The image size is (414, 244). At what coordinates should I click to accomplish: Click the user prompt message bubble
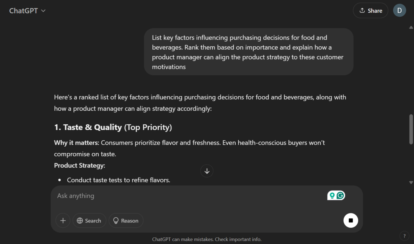[248, 52]
